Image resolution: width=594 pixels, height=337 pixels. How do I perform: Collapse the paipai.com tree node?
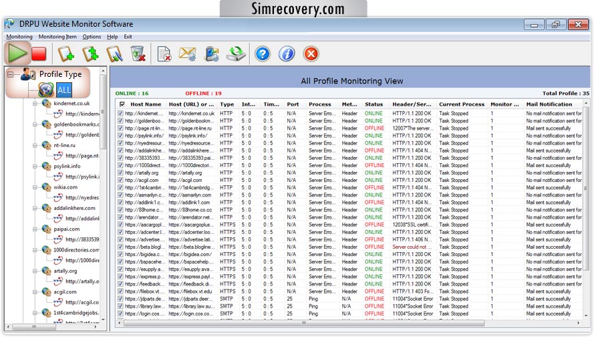[35, 229]
